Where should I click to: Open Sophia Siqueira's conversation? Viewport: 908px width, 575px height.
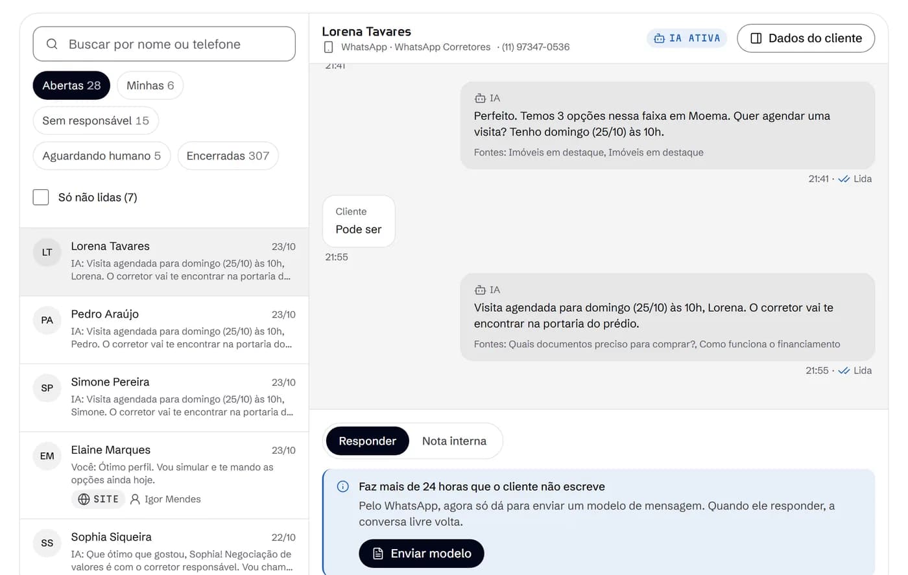tap(164, 547)
